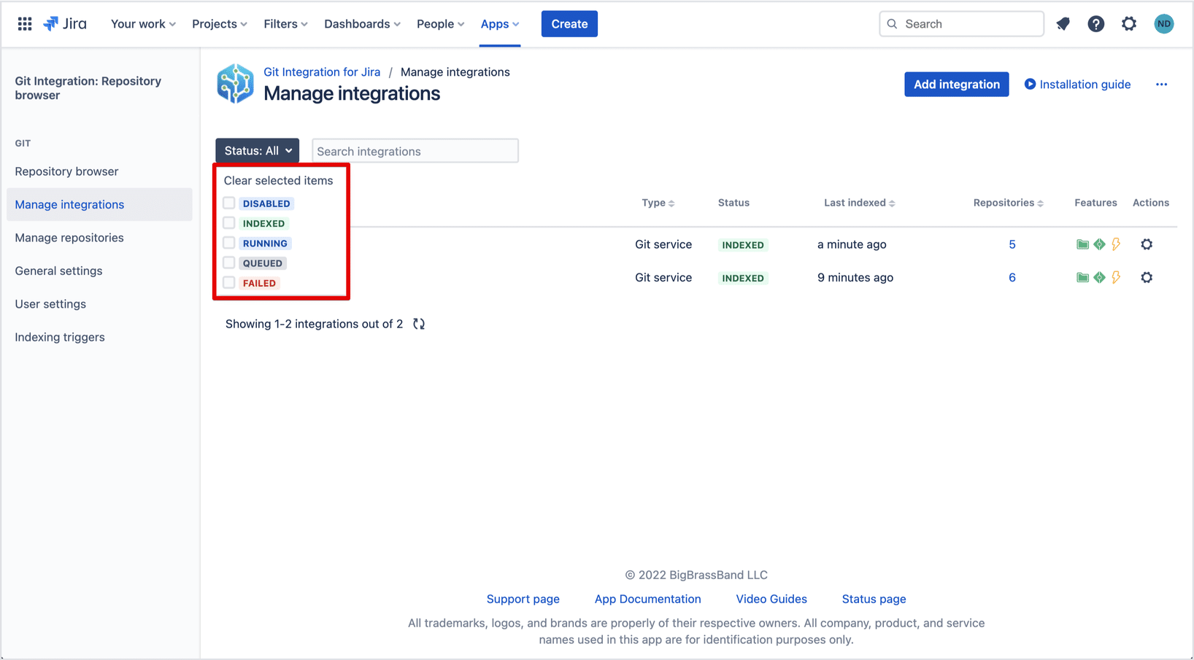The image size is (1194, 660).
Task: Expand the Projects menu
Action: [220, 24]
